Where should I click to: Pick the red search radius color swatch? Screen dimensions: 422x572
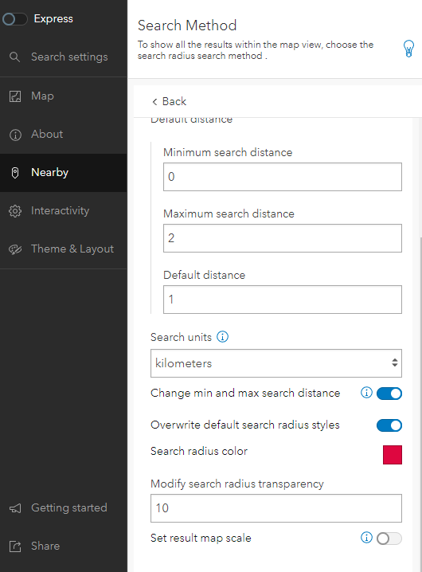click(393, 455)
